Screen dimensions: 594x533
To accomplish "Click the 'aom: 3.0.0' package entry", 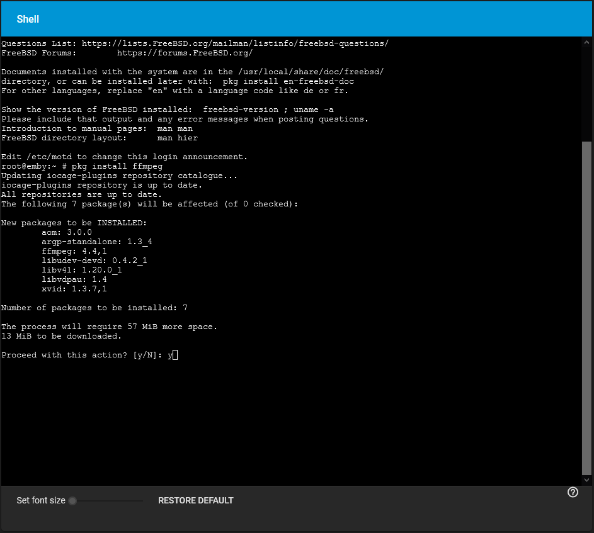I will [67, 232].
